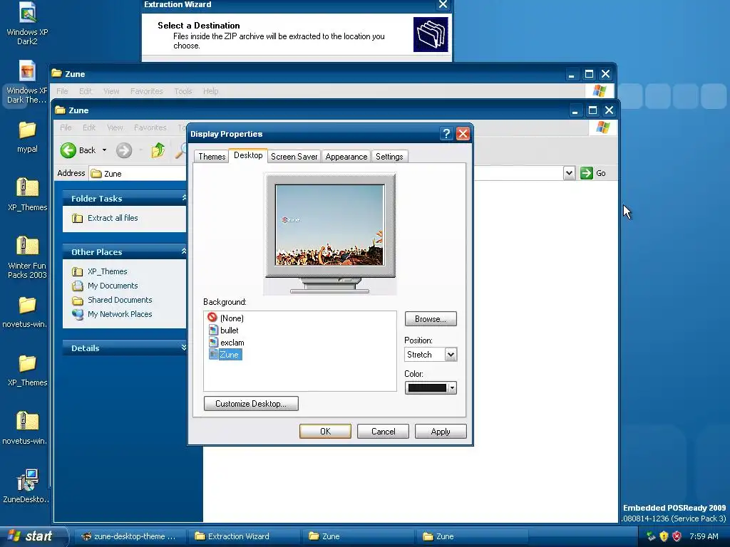The height and width of the screenshot is (547, 730).
Task: Select the Zune background in the list
Action: (x=225, y=355)
